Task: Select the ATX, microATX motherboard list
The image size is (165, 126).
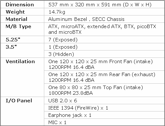Action: pyautogui.click(x=102, y=29)
